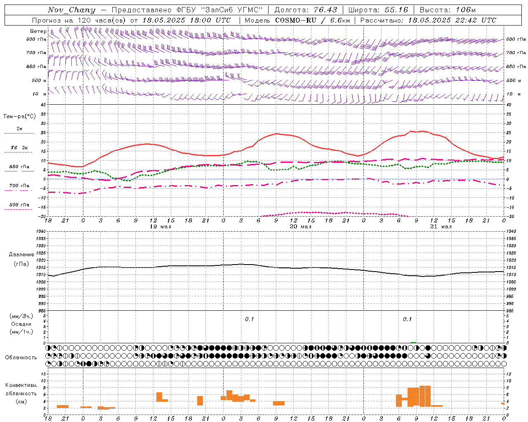Click the '20 мая' date label
The width and height of the screenshot is (528, 422).
[x=301, y=227]
